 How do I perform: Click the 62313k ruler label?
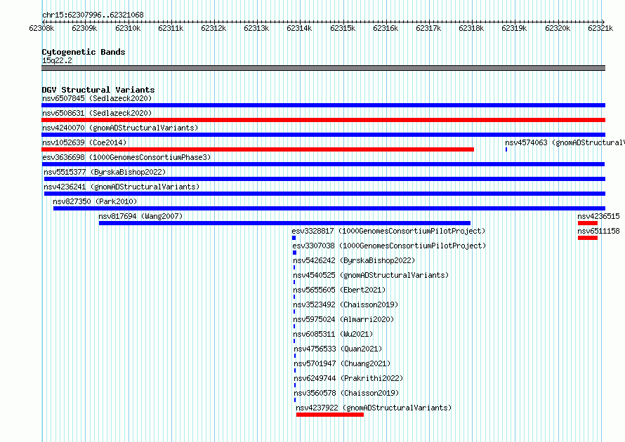point(256,28)
